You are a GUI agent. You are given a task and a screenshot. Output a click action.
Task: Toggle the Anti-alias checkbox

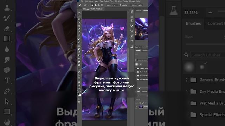click(120, 5)
